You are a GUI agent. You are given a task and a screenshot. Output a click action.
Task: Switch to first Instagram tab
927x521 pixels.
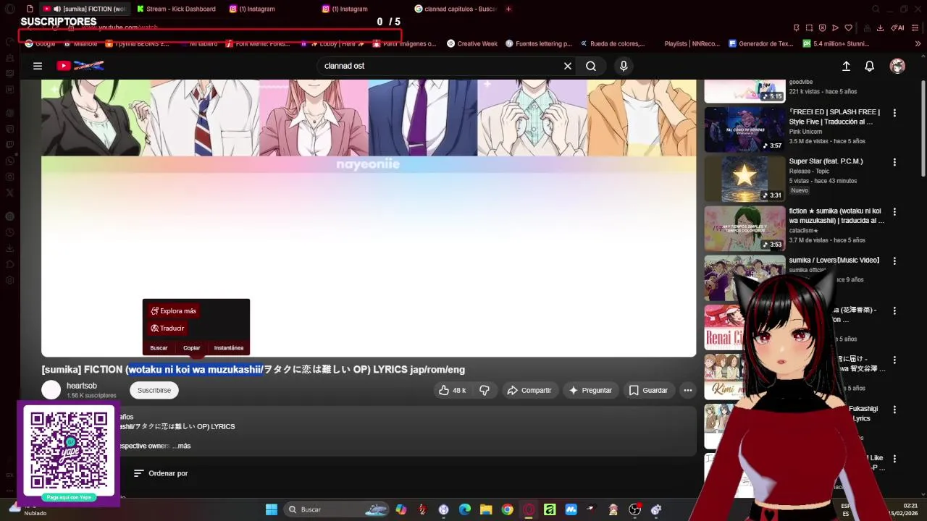252,9
